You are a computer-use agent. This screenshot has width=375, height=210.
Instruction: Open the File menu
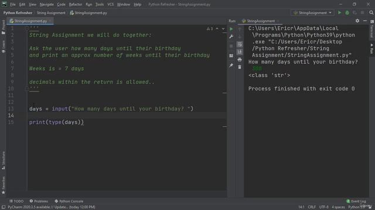pos(13,4)
